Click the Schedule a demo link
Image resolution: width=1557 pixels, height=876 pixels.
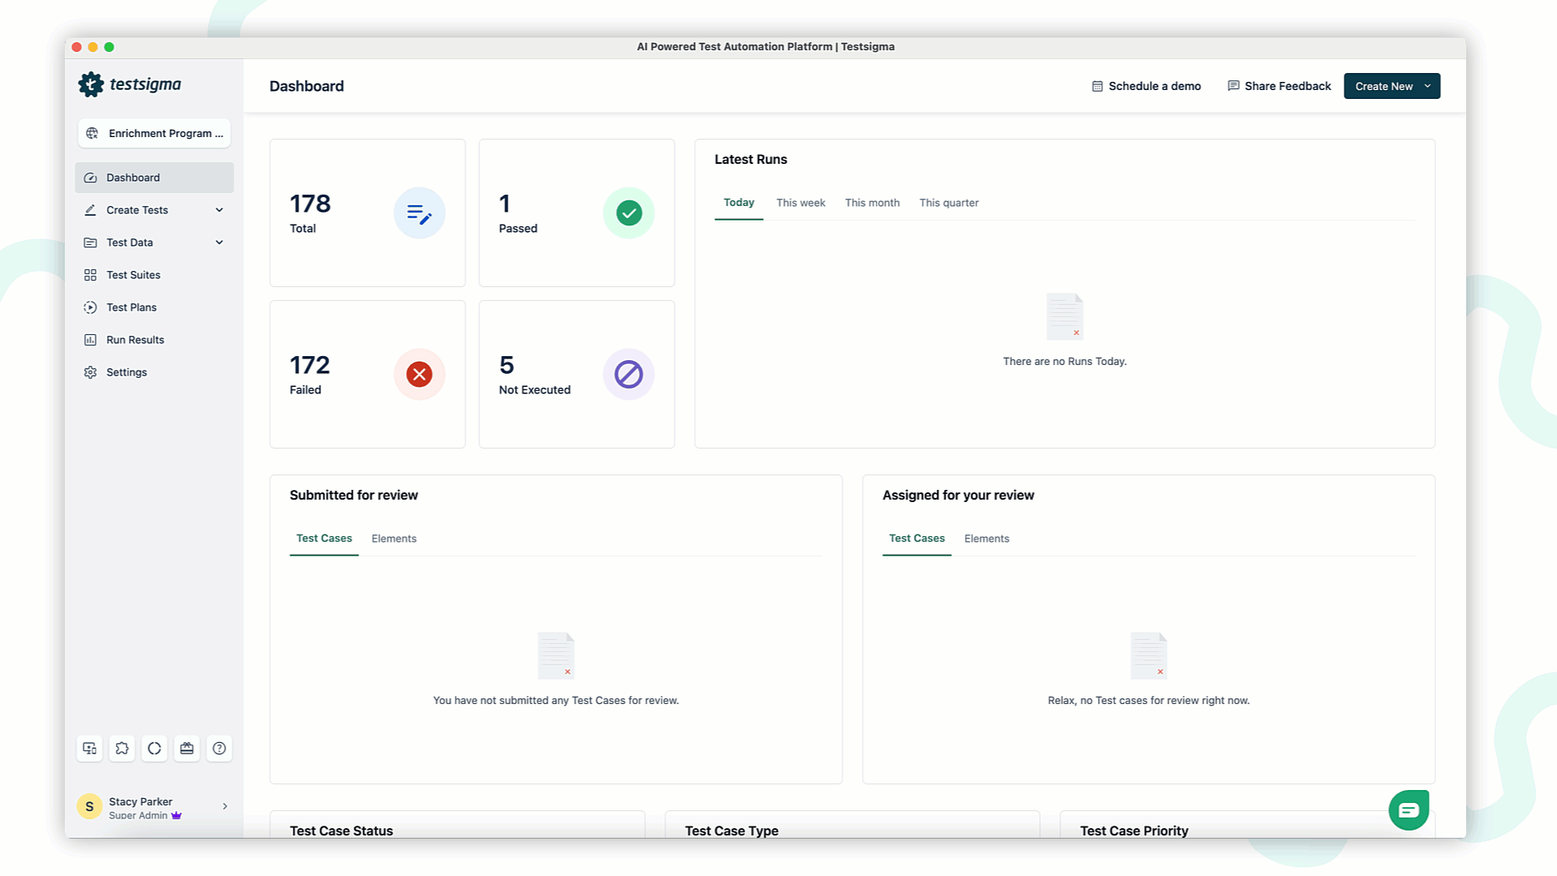[1146, 86]
